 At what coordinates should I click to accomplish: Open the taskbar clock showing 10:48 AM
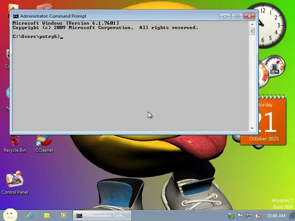[x=276, y=216]
